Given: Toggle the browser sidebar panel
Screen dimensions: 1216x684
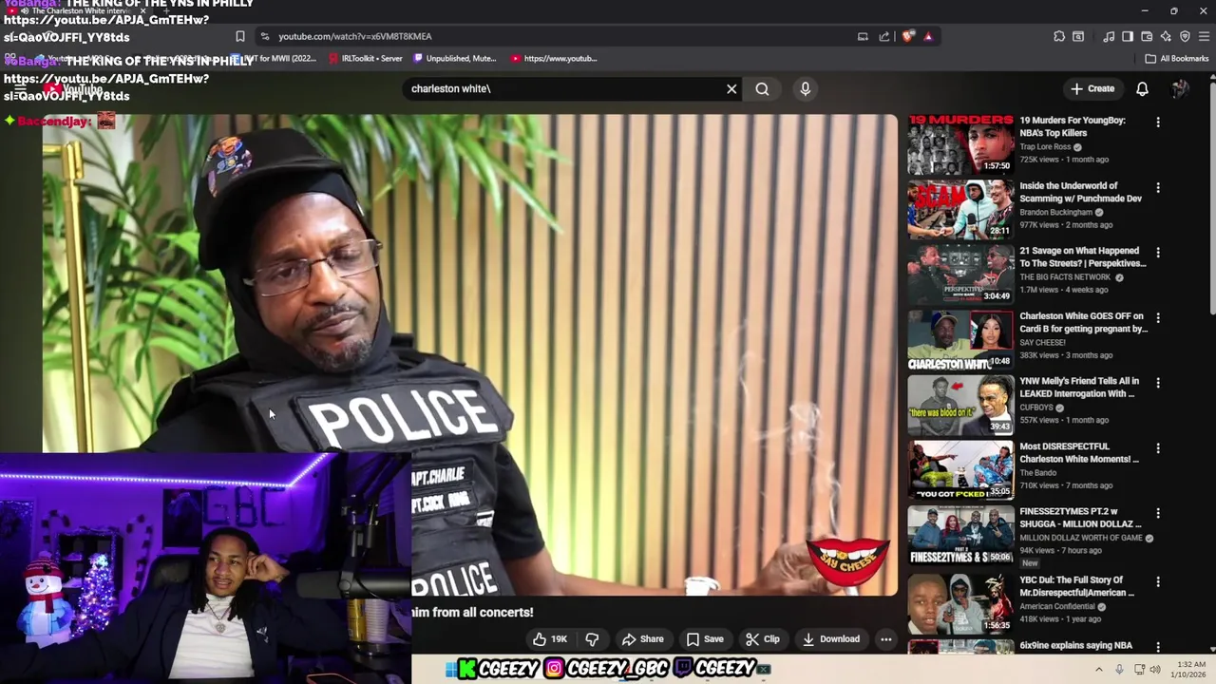Looking at the screenshot, I should pos(1128,36).
